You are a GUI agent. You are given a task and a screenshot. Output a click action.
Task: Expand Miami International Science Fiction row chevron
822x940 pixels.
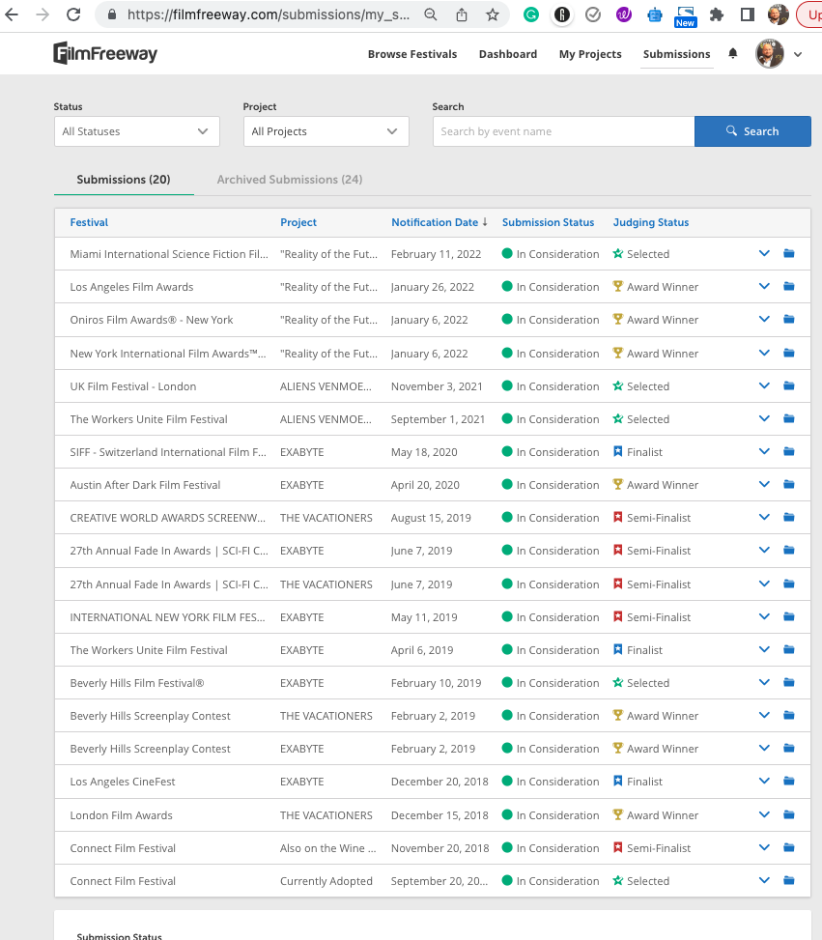coord(764,253)
